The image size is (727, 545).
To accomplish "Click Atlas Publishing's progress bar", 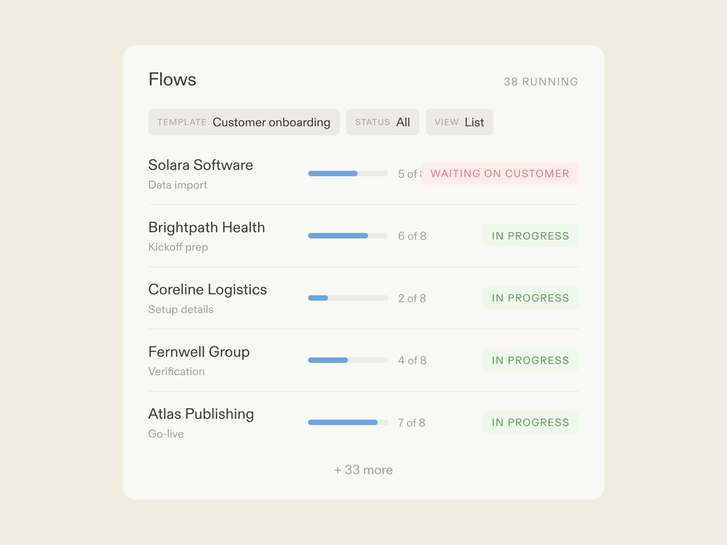I will [x=348, y=422].
